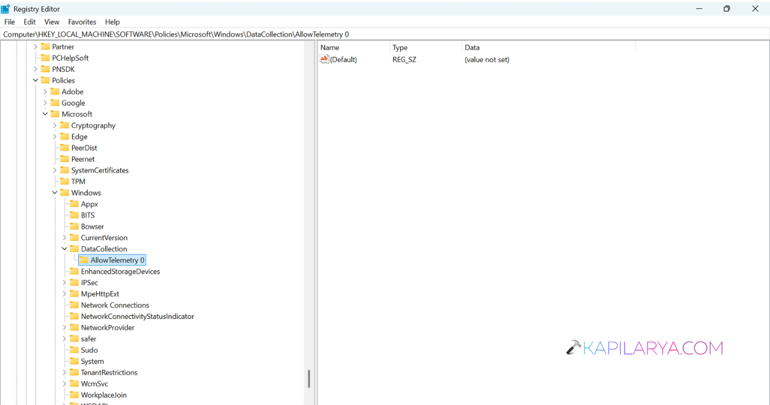Click the NetworkConnectivityStatusIndicator folder icon

[74, 316]
